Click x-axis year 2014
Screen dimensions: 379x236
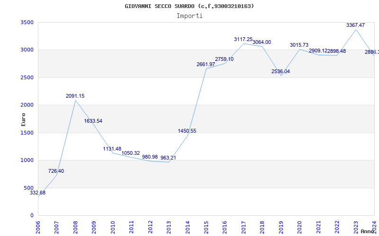click(x=188, y=228)
